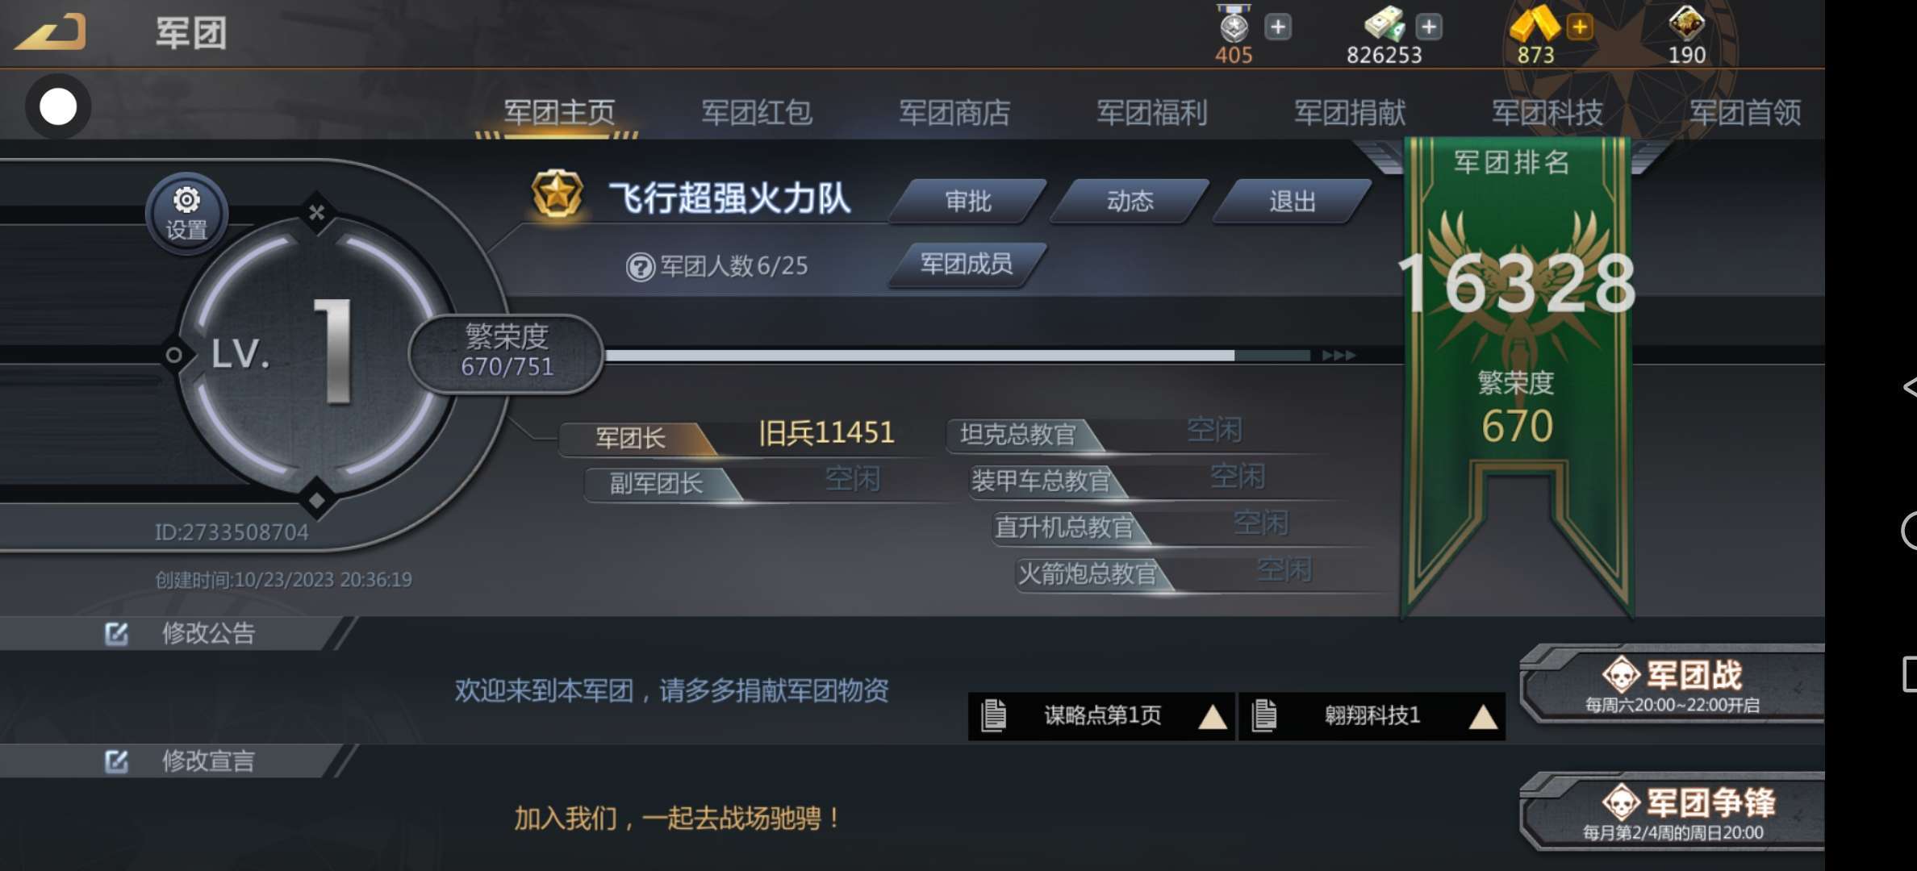
Task: Click the arrows at prosperity bar end
Action: coord(1339,355)
